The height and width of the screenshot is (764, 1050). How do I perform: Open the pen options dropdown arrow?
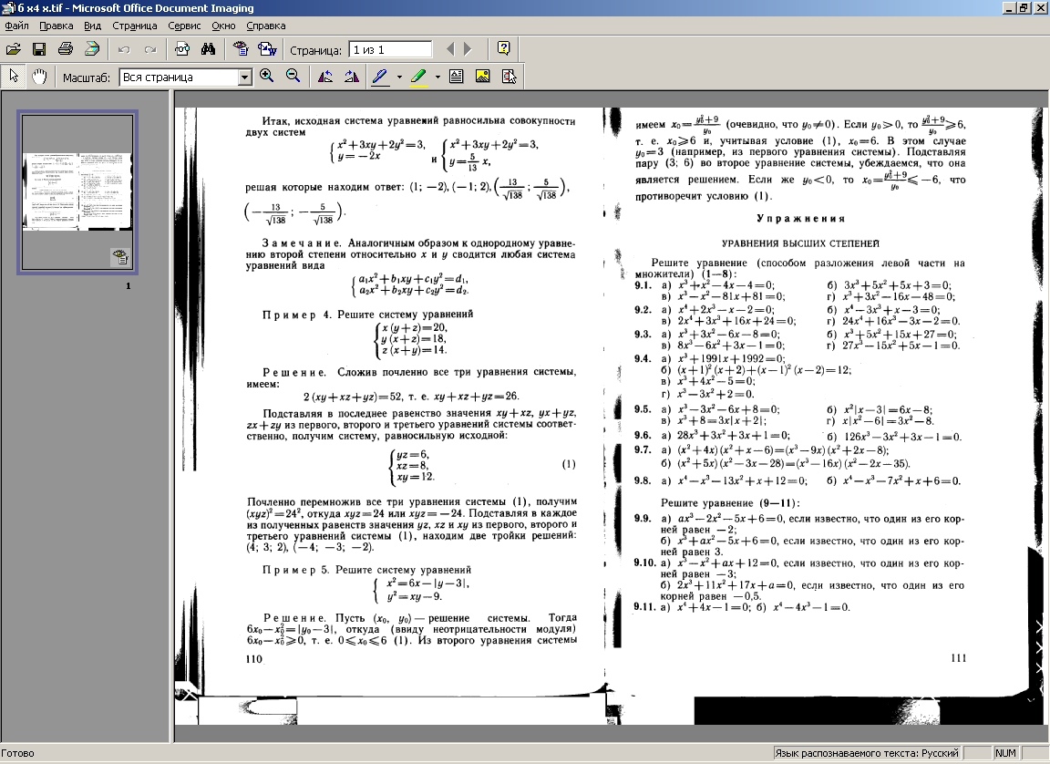click(x=399, y=77)
